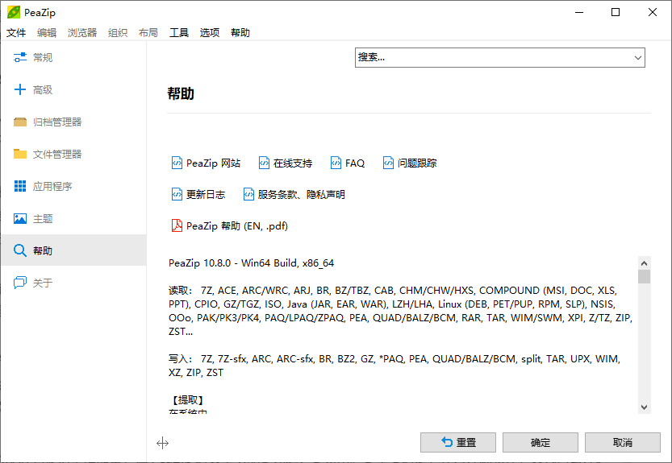Click the four-arrow move icon at bottom
This screenshot has width=672, height=463.
pyautogui.click(x=162, y=443)
